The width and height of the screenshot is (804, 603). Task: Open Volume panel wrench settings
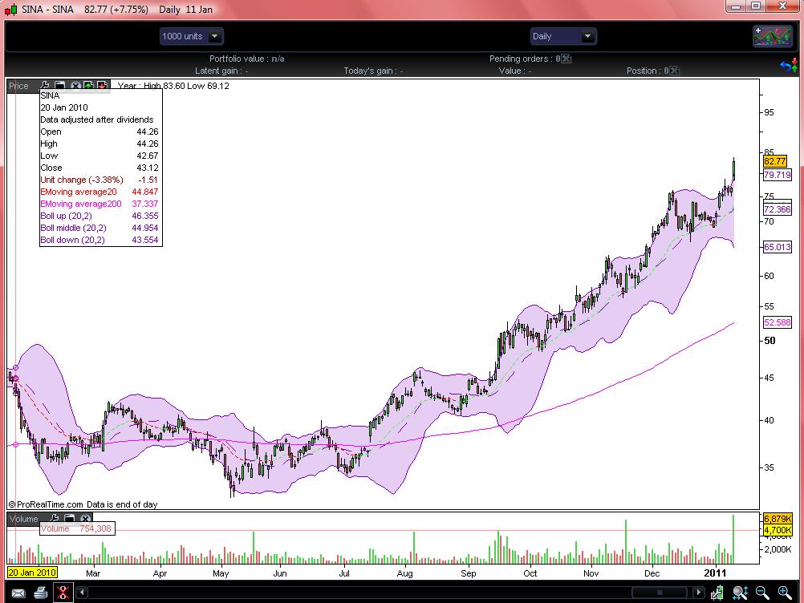point(55,519)
